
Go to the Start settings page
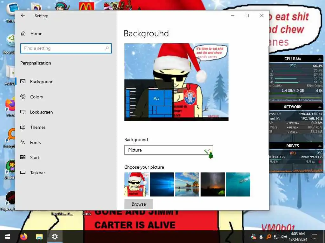coord(34,158)
